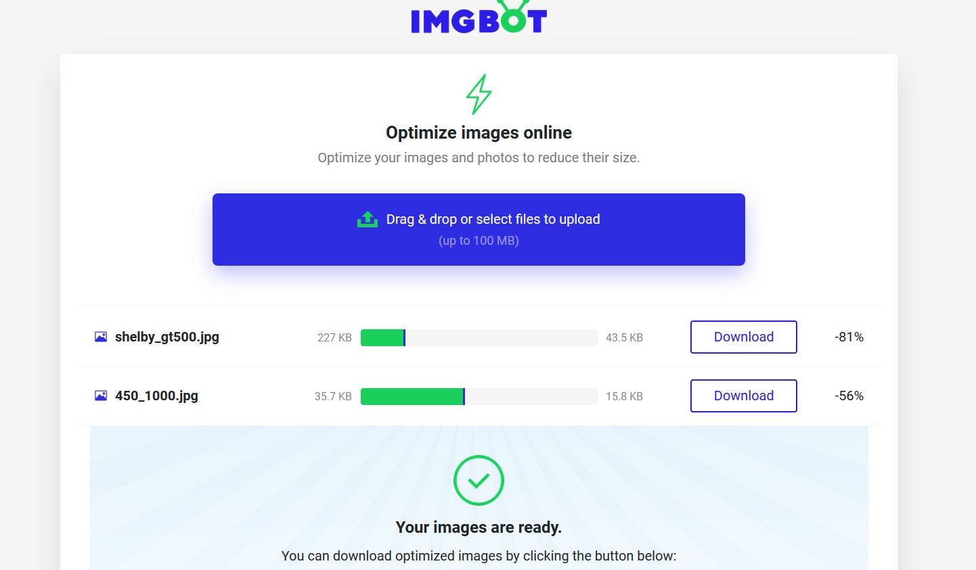Click the 450_1000.jpg compression progress bar

[x=479, y=396]
